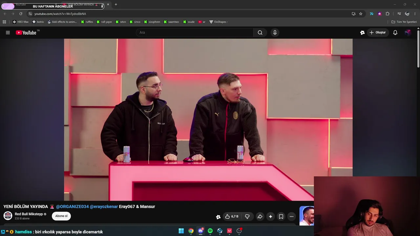This screenshot has width=420, height=236.
Task: Open the ar YouTube bookmark
Action: (202, 22)
